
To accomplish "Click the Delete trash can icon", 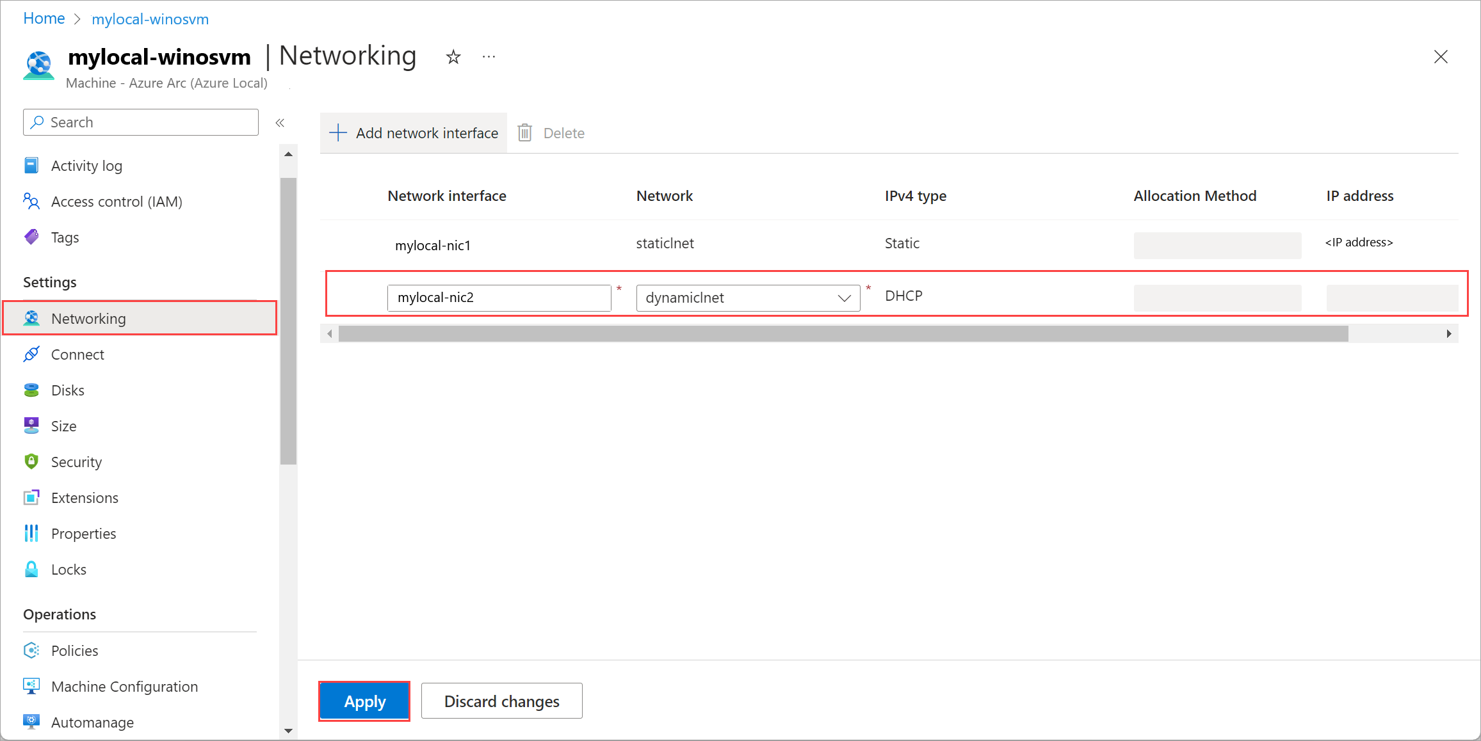I will tap(525, 133).
